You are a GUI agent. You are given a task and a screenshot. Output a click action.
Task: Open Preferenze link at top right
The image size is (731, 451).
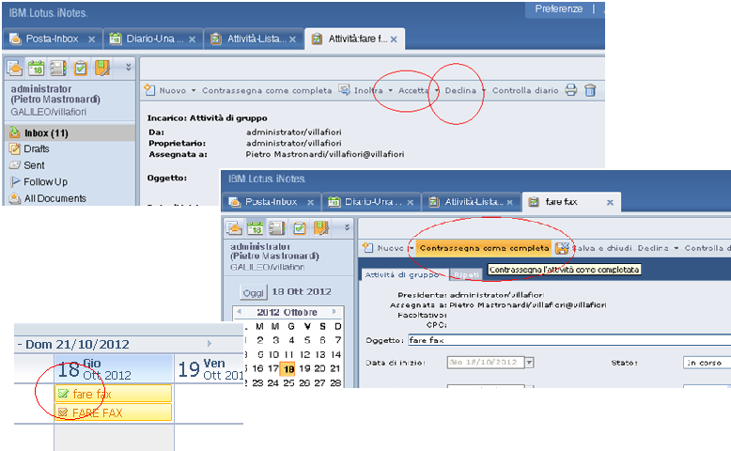558,8
